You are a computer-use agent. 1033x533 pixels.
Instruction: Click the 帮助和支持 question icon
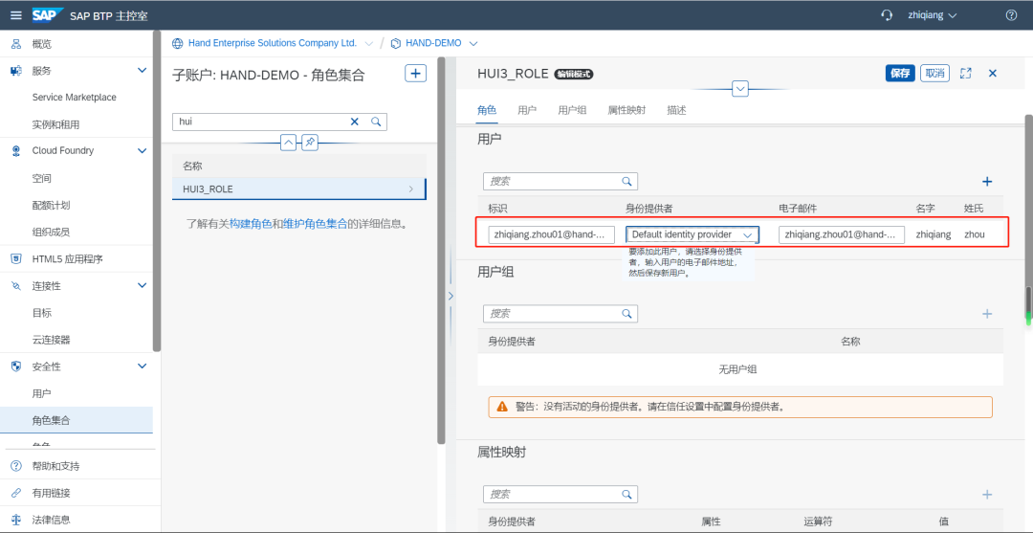point(16,466)
